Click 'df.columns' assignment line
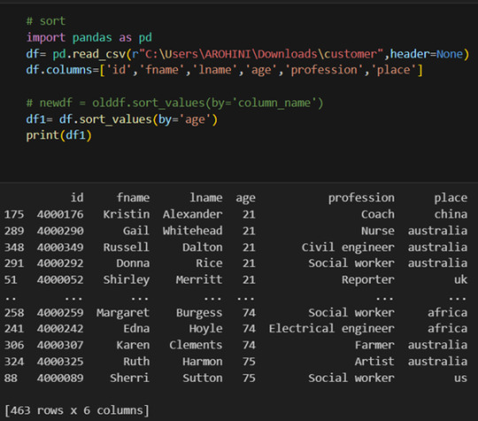Image resolution: width=478 pixels, height=421 pixels. (224, 70)
